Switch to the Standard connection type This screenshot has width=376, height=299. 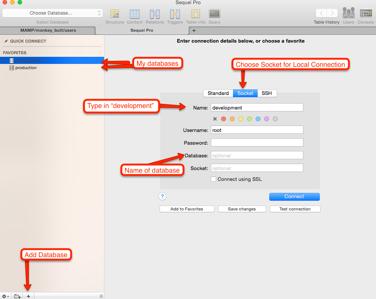tap(218, 93)
